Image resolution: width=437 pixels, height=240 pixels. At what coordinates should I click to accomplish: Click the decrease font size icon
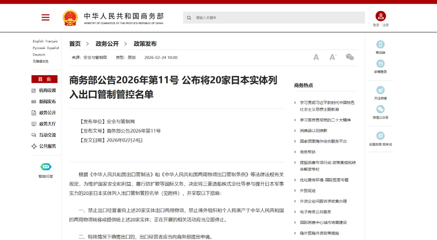coord(316,57)
